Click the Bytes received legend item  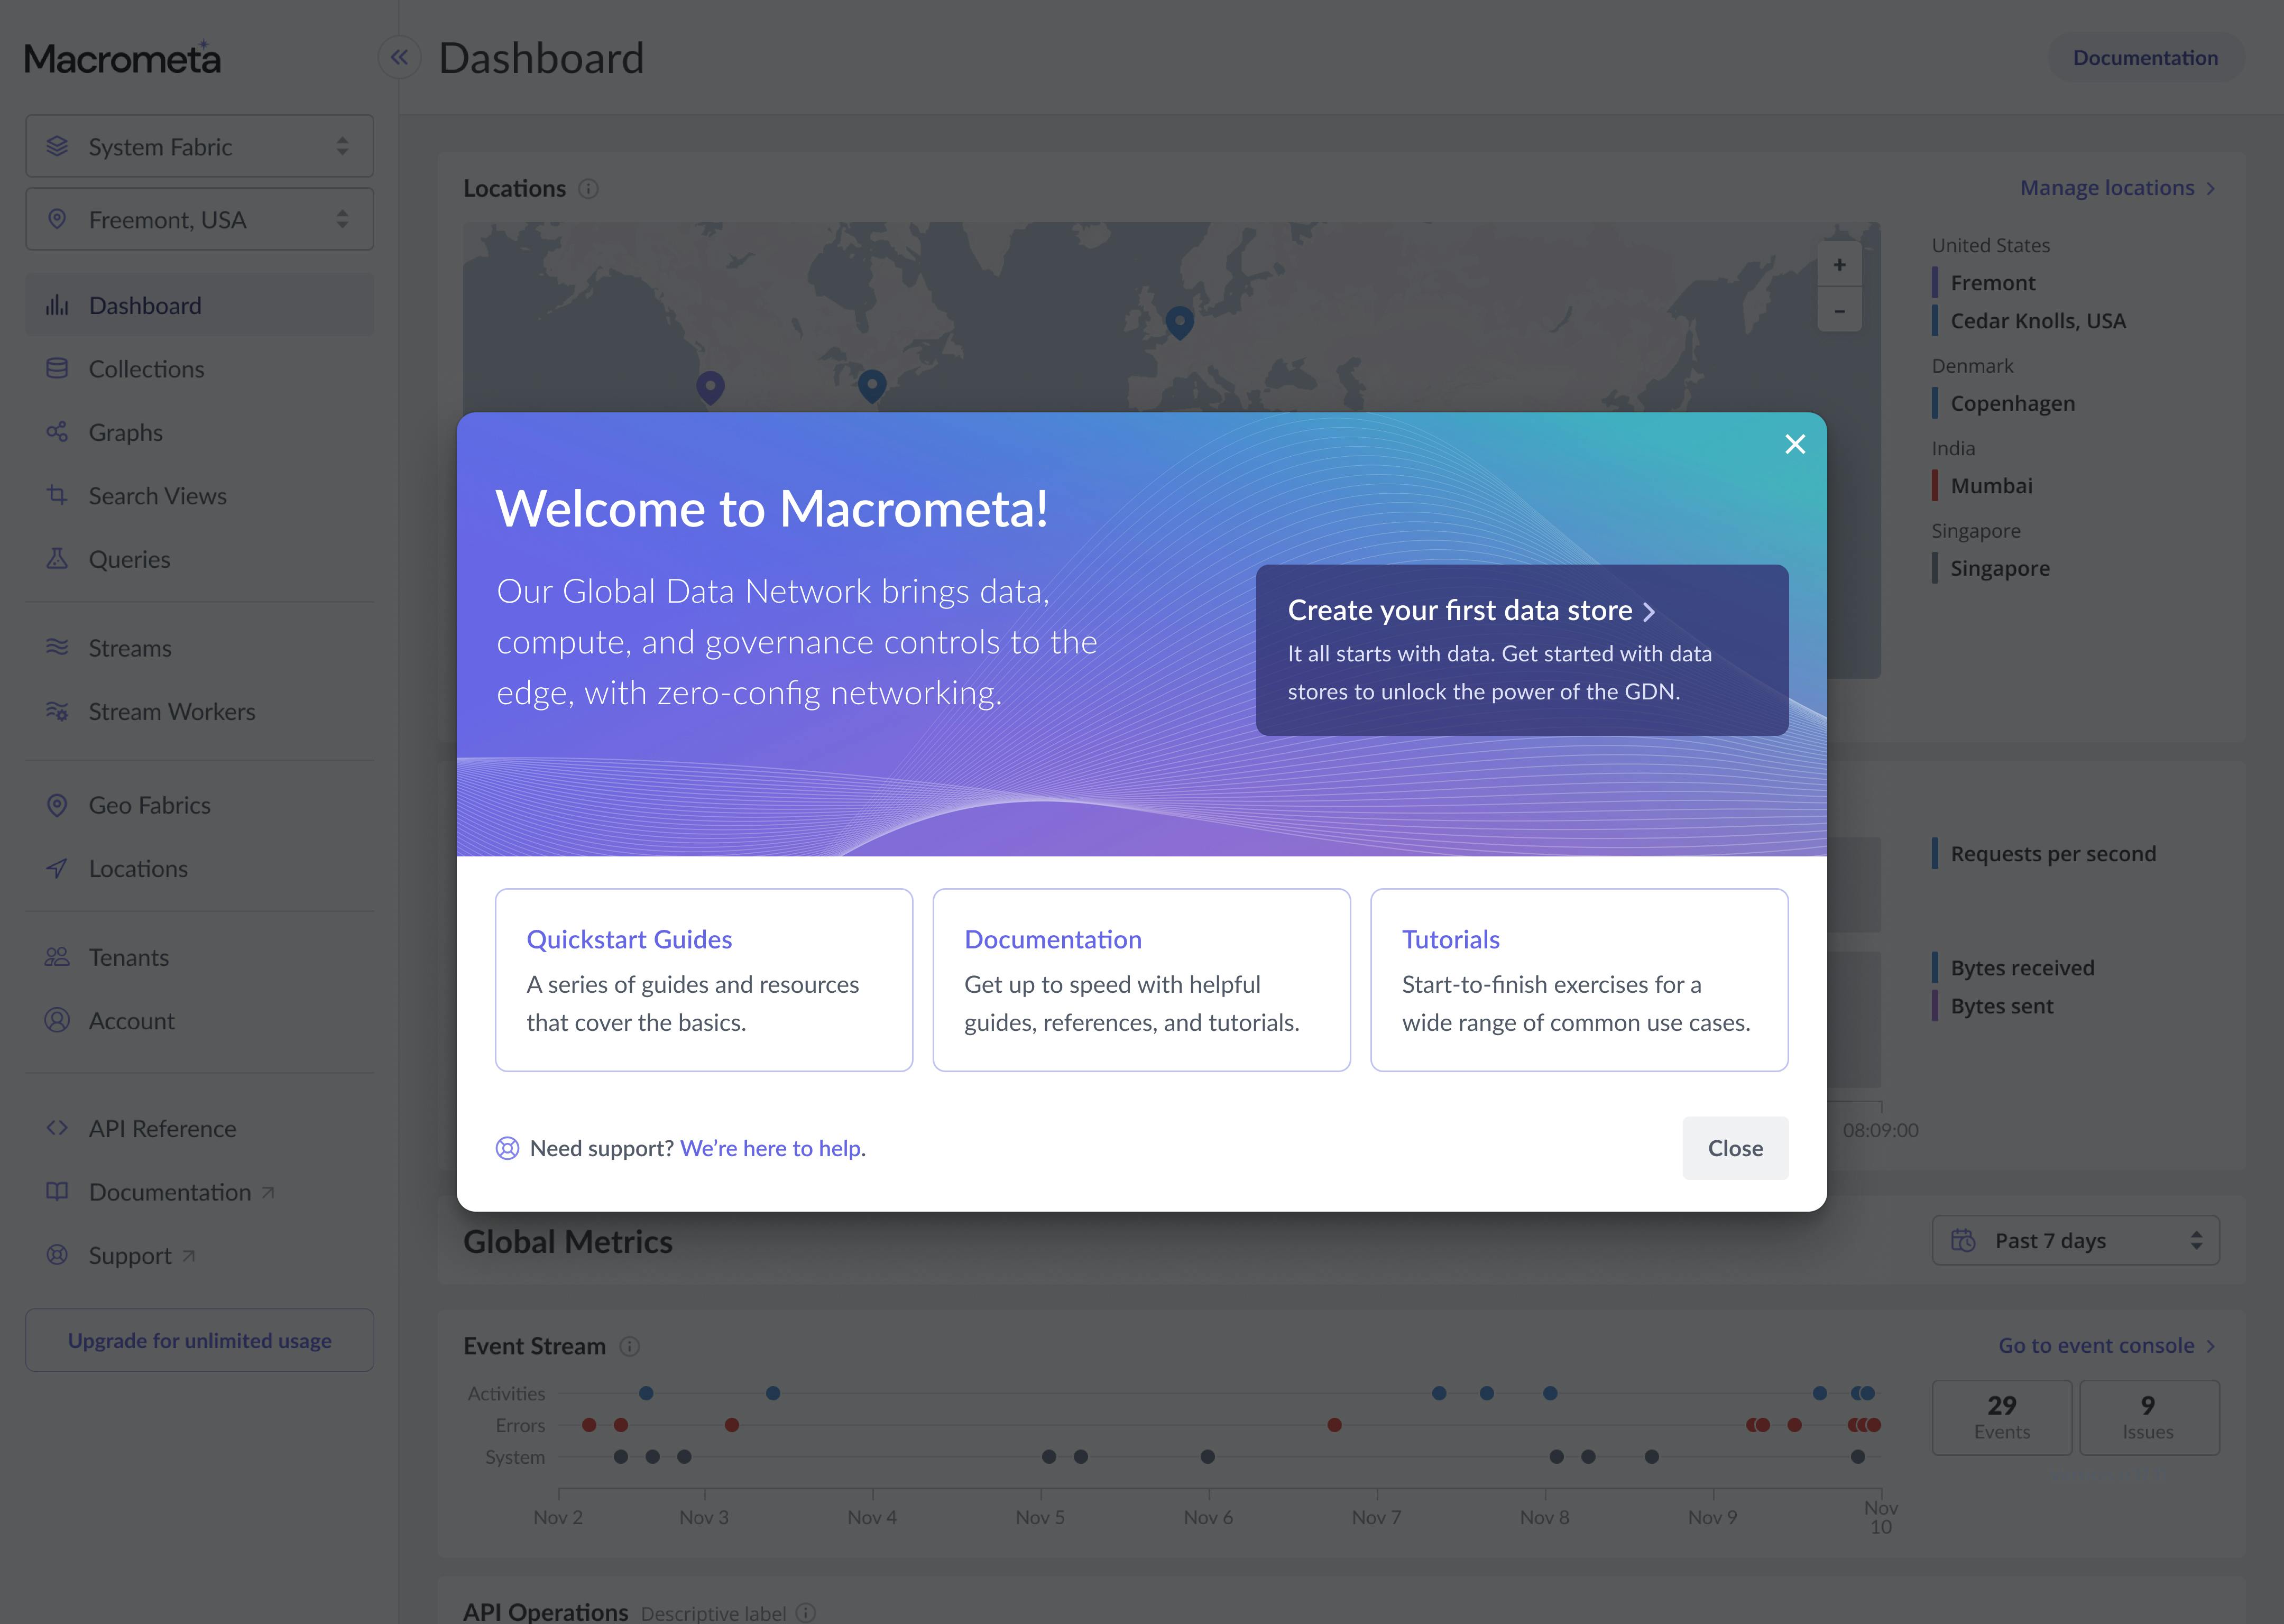[2013, 968]
